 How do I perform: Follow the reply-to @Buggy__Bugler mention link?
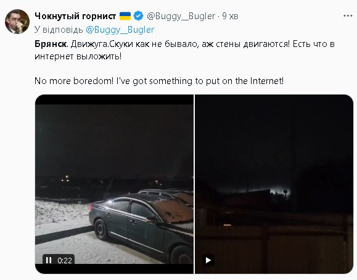(x=120, y=30)
